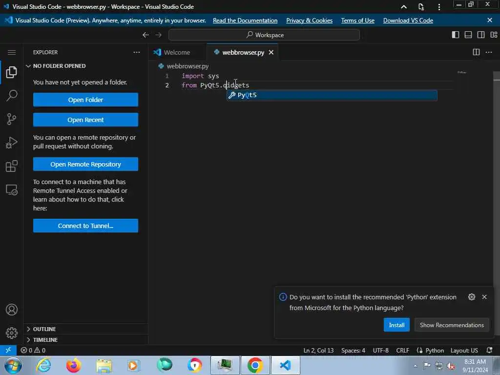Close the preview info banner
This screenshot has width=500, height=375.
coord(490,20)
